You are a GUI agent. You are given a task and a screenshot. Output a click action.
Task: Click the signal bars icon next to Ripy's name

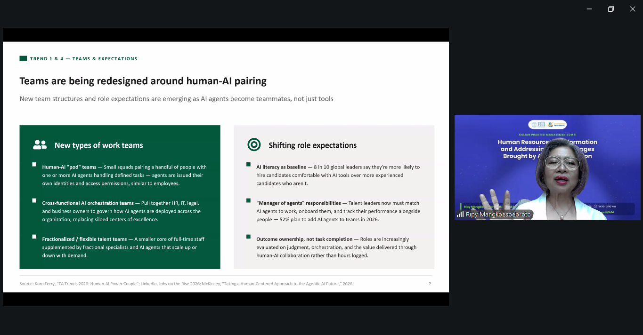[460, 215]
